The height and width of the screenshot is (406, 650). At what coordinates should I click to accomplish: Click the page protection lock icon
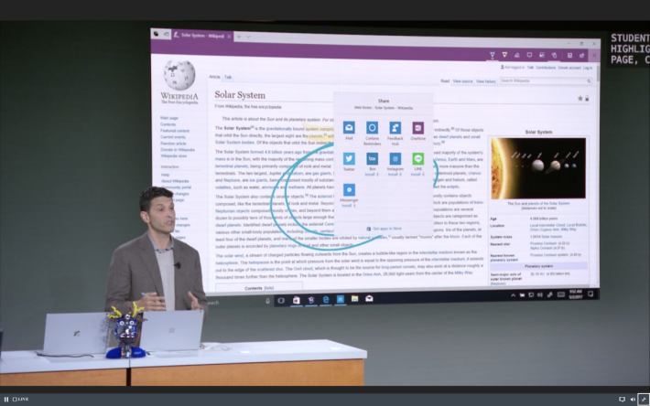click(587, 99)
